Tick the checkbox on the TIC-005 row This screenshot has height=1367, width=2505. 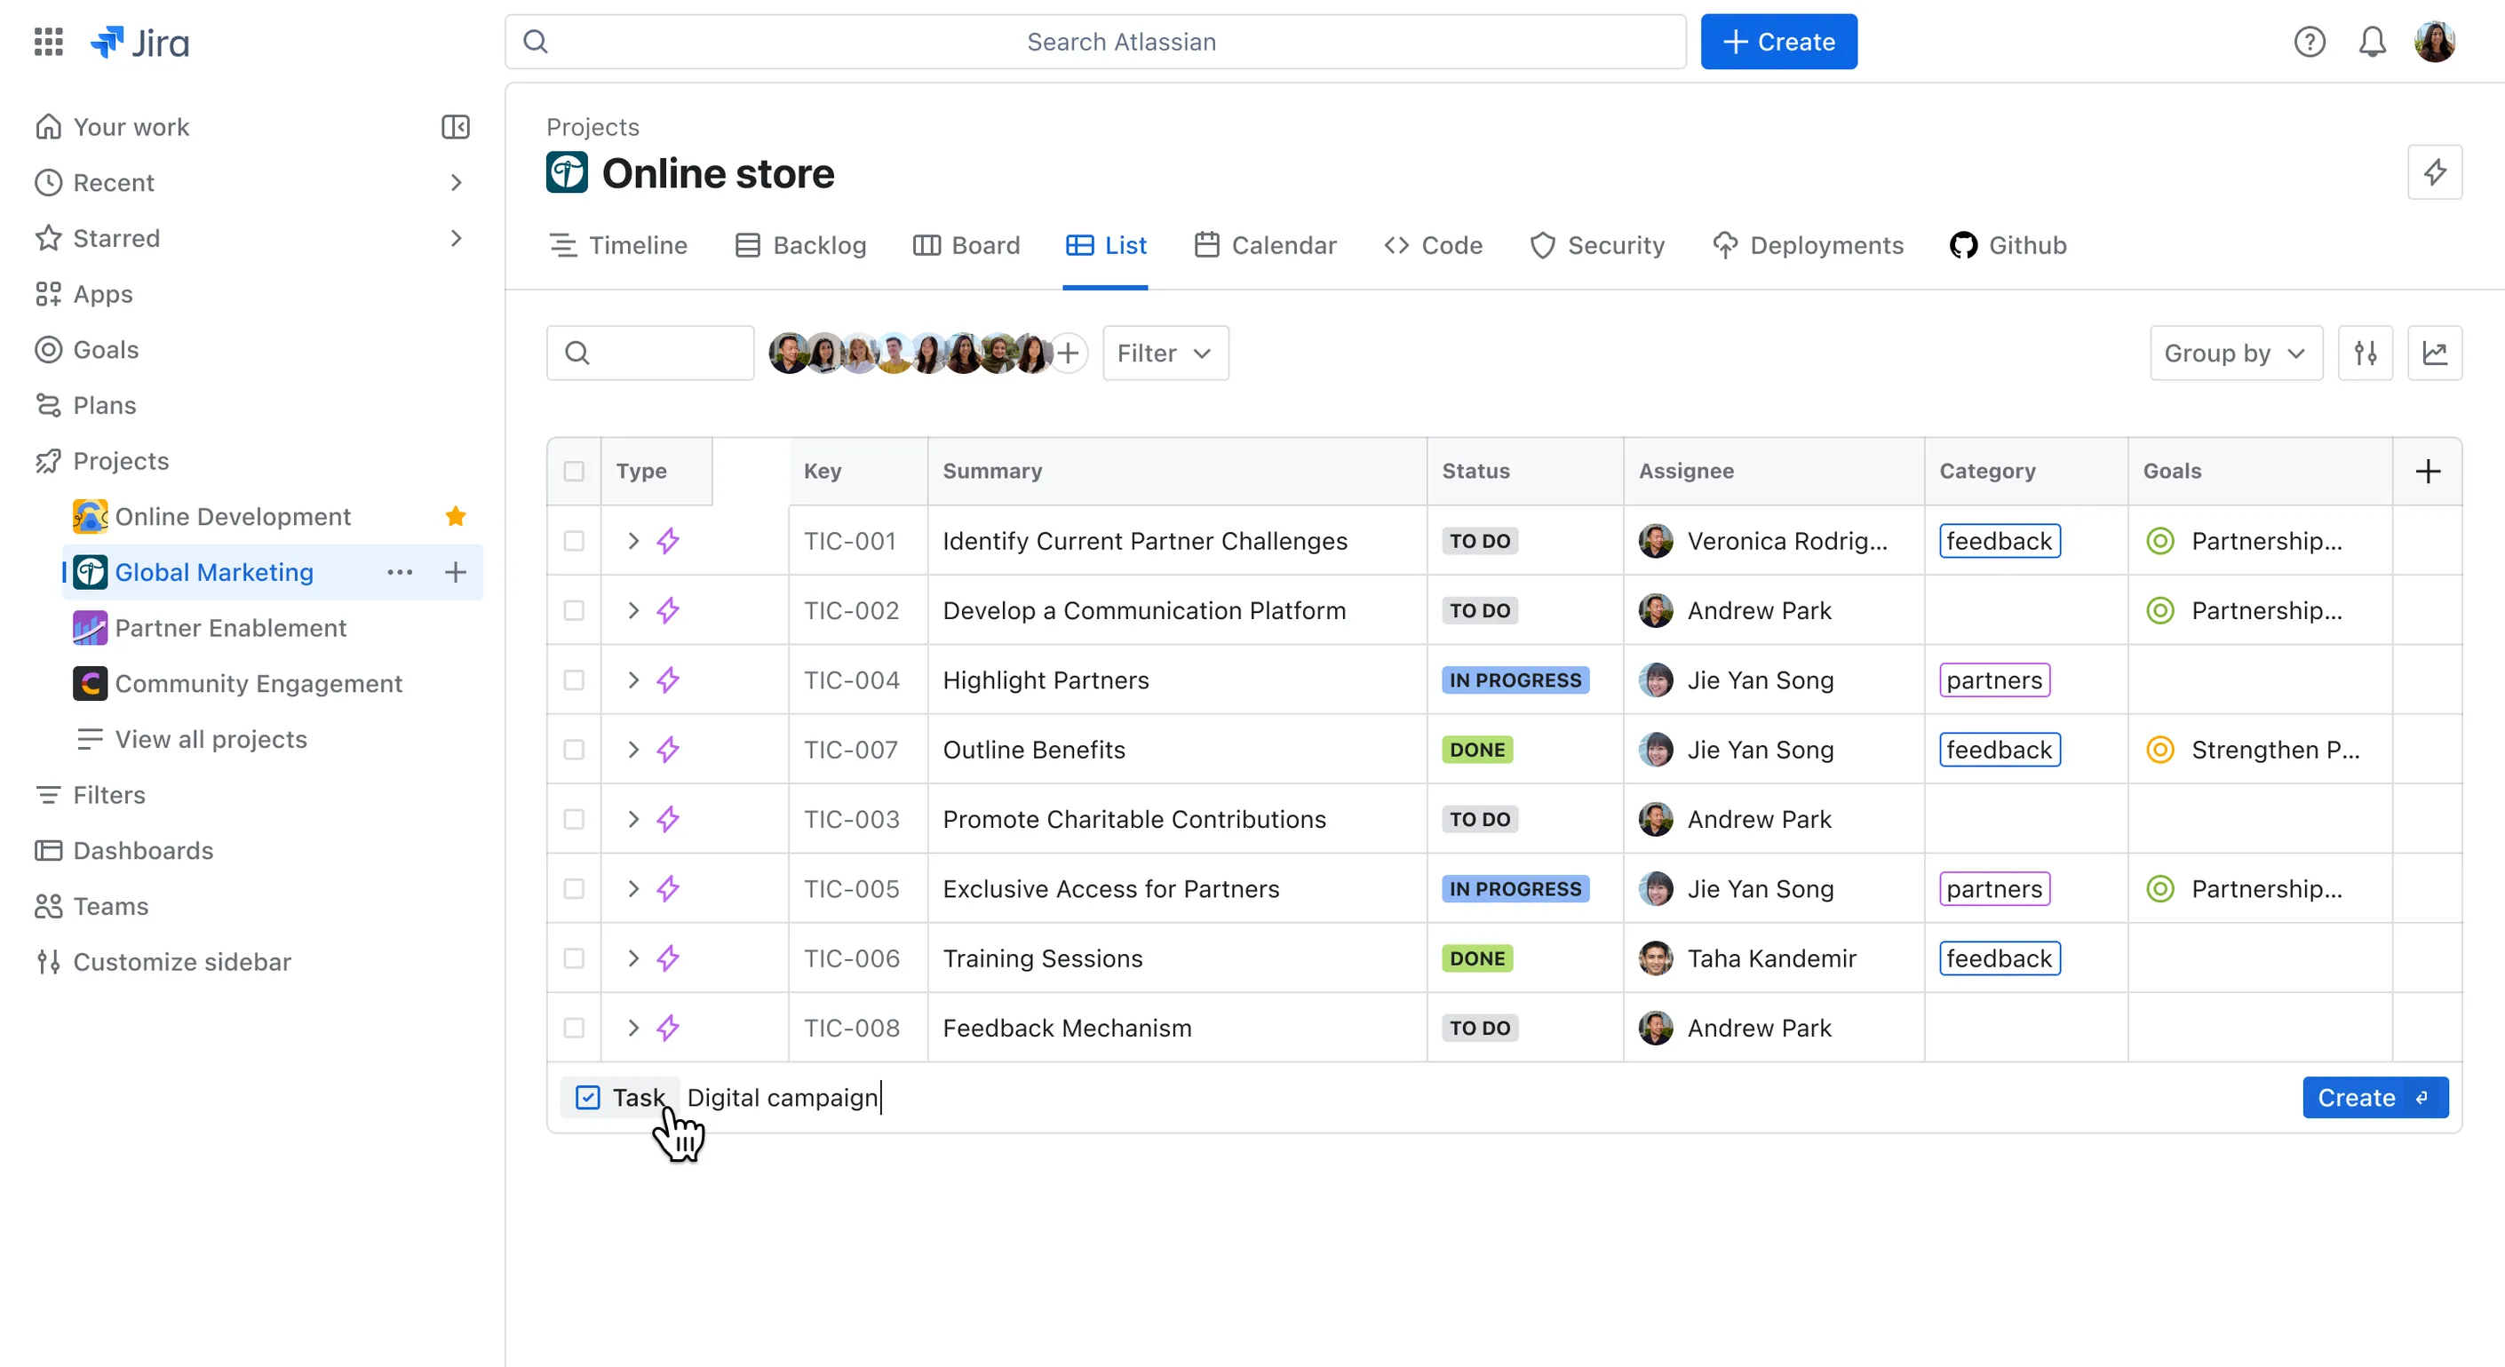pyautogui.click(x=575, y=887)
